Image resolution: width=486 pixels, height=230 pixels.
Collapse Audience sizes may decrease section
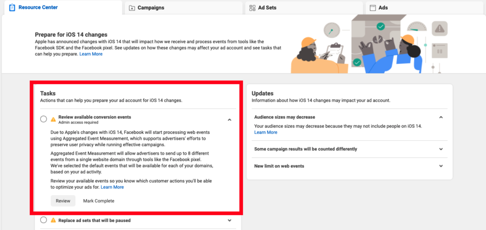point(441,117)
